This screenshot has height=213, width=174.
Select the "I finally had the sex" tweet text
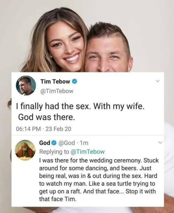pos(80,112)
